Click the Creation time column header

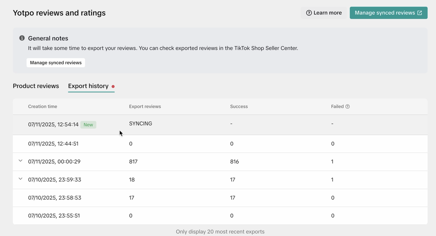(43, 106)
